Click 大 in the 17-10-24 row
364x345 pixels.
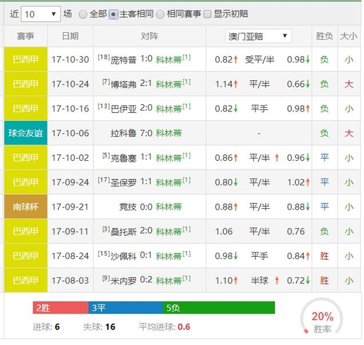(349, 84)
